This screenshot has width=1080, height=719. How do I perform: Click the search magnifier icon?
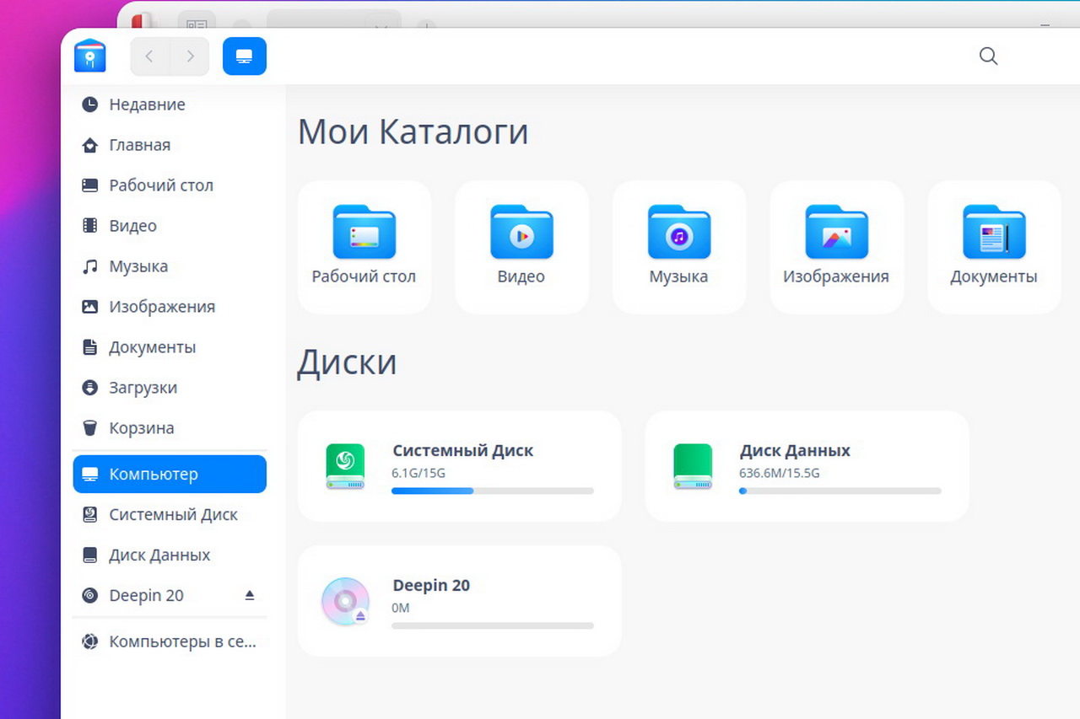pos(988,56)
